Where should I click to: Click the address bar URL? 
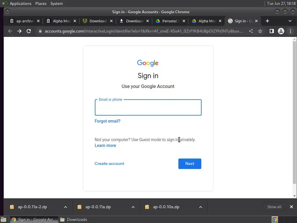pyautogui.click(x=144, y=31)
